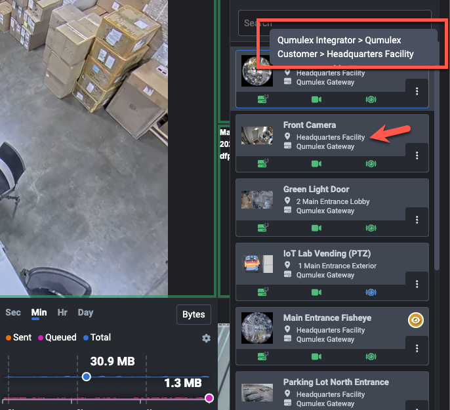Viewport: 450px width, 410px height.
Task: Switch chart to Sec interval
Action: coord(13,312)
